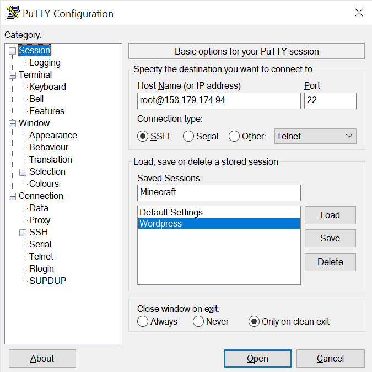Select the Other connection type radio
The image size is (372, 372).
[234, 136]
